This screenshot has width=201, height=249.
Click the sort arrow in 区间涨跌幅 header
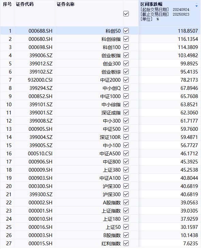[x=197, y=5]
